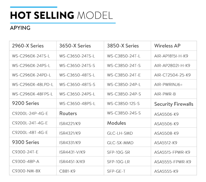206x182 pixels.
Task: Select AIR-AP1815I-H-K9 in Wireless AP column
Action: (x=171, y=56)
